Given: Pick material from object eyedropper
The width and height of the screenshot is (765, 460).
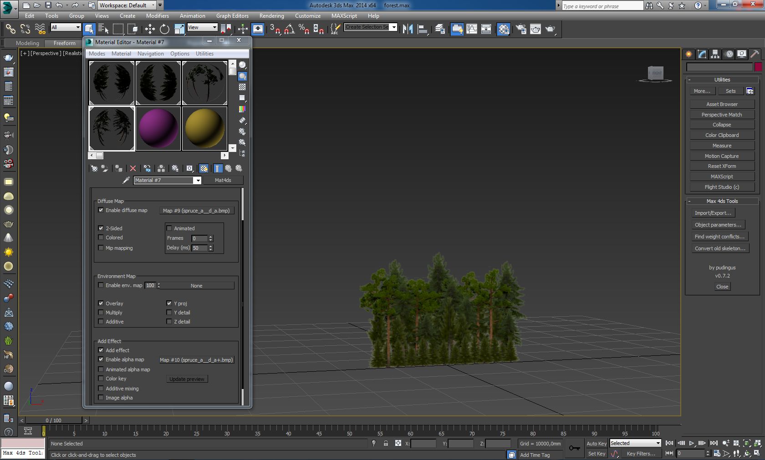Looking at the screenshot, I should coord(126,181).
